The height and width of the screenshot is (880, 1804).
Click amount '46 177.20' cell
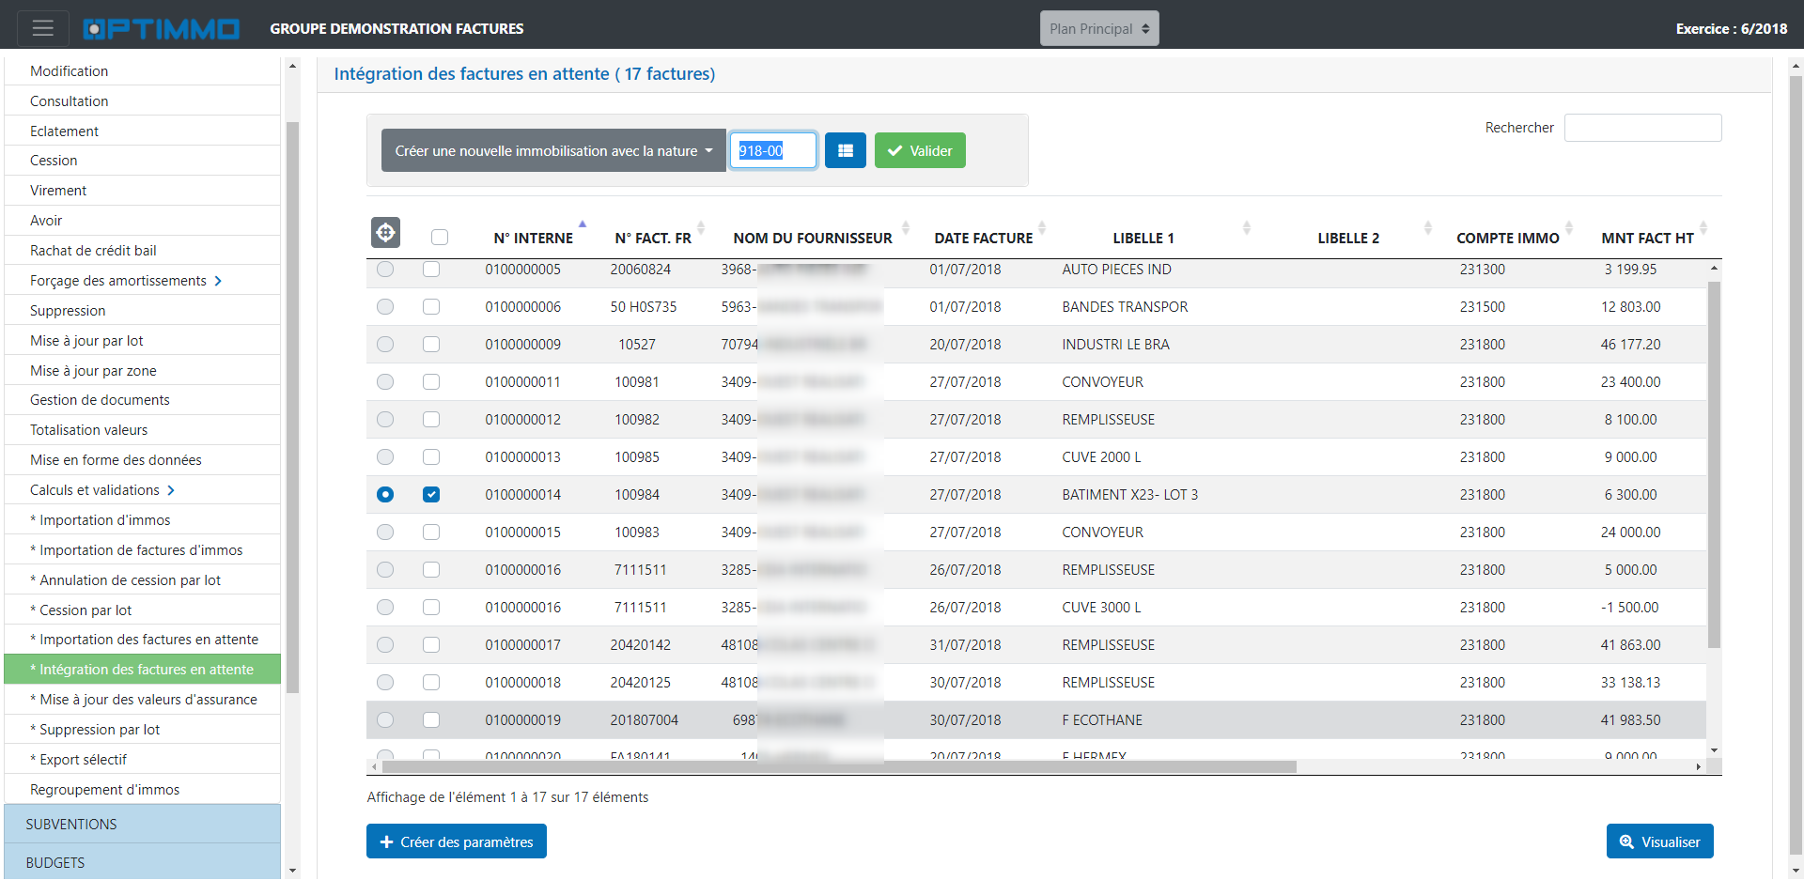click(1630, 345)
